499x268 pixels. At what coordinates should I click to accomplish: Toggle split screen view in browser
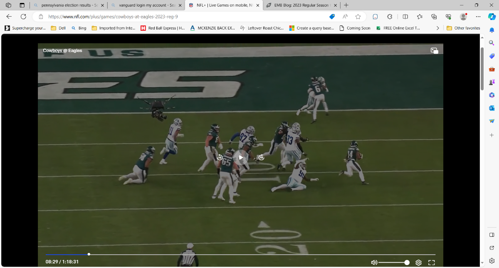[405, 17]
